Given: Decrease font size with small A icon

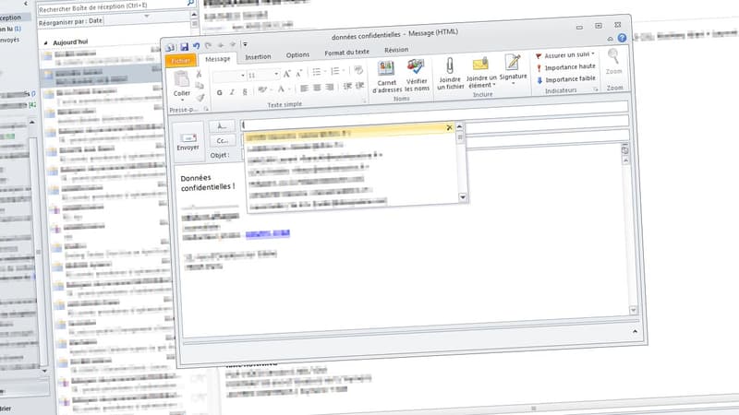Looking at the screenshot, I should tap(298, 73).
